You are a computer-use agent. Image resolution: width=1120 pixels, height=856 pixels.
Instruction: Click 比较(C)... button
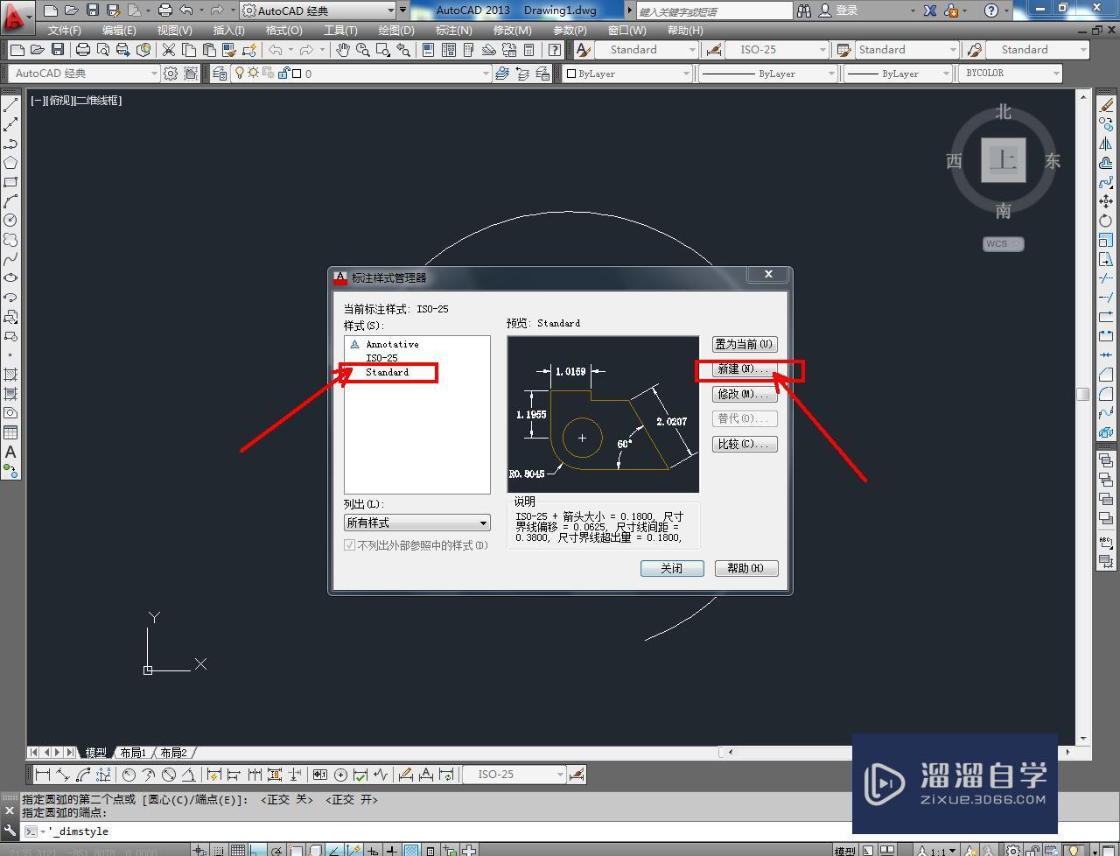745,444
